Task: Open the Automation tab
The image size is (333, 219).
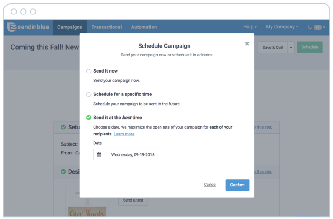Action: click(144, 27)
